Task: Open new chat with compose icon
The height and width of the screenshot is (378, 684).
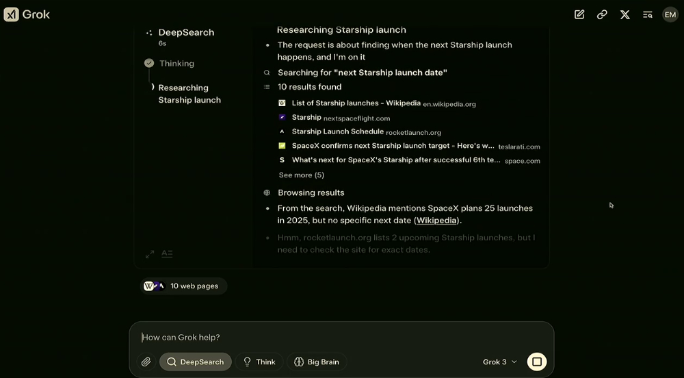Action: coord(579,14)
